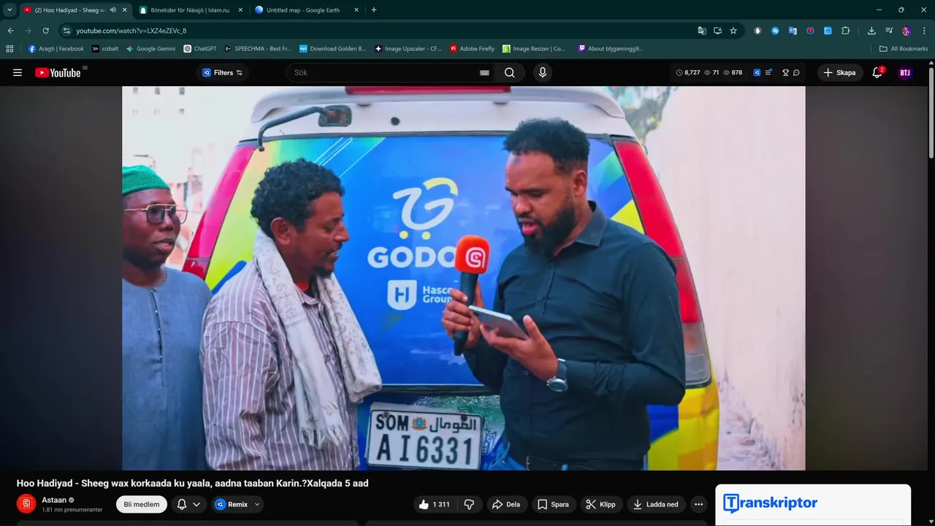Open the three-dot more actions menu
Image resolution: width=935 pixels, height=526 pixels.
pyautogui.click(x=699, y=504)
